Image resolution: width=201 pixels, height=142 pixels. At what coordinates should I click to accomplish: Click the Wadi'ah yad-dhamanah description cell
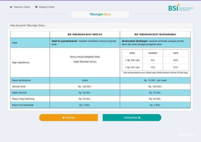(85, 43)
